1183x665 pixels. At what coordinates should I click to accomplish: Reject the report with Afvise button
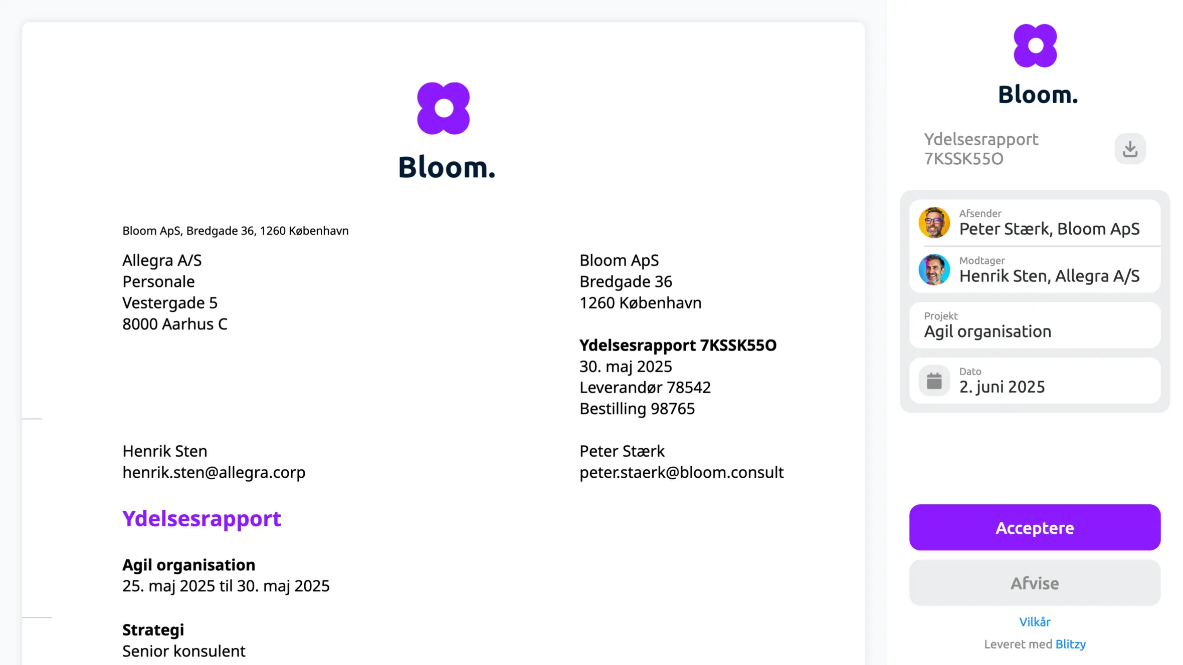(x=1035, y=583)
